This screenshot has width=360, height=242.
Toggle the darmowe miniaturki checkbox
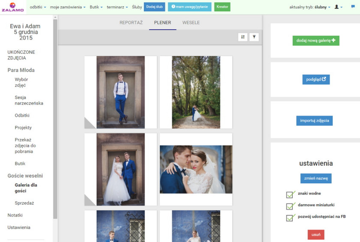290,206
